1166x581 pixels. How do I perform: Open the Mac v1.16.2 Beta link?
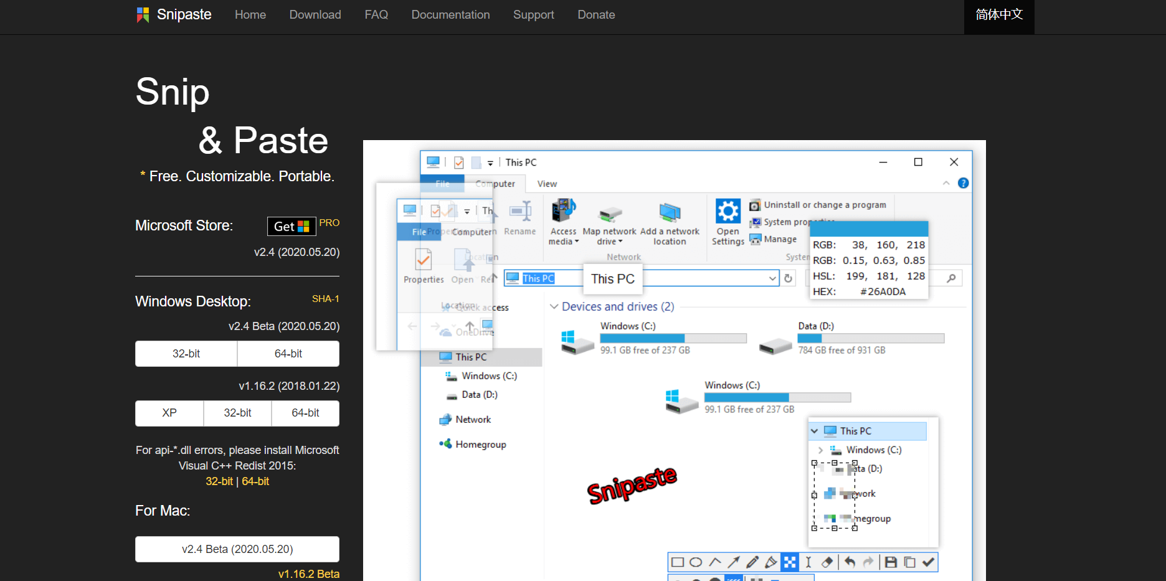pos(309,574)
